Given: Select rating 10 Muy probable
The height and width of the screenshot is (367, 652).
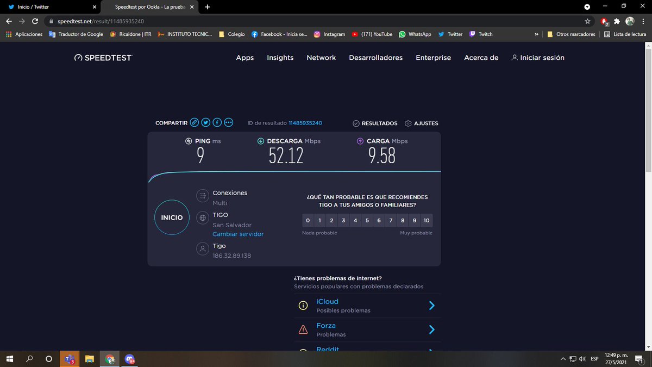Looking at the screenshot, I should coord(427,220).
